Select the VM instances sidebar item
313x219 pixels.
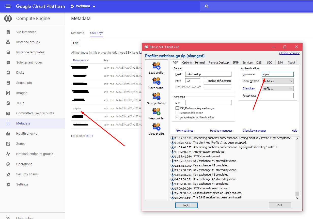click(x=33, y=32)
